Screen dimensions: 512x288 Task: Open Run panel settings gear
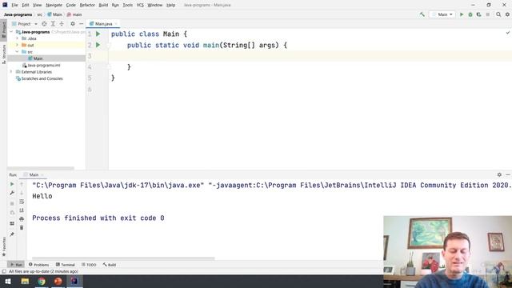[x=499, y=174]
